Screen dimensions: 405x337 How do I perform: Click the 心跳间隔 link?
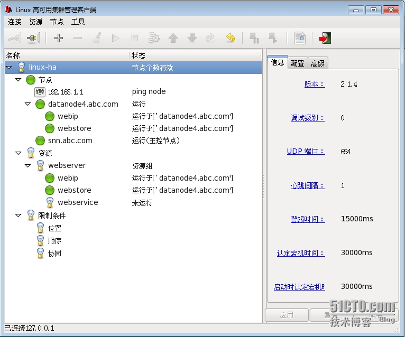click(308, 185)
